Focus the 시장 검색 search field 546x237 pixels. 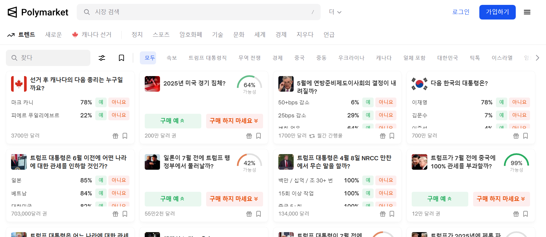pos(199,12)
